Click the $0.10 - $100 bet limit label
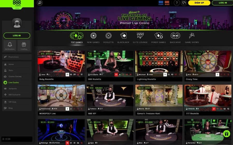This screenshot has height=145, width=233. tap(144, 88)
